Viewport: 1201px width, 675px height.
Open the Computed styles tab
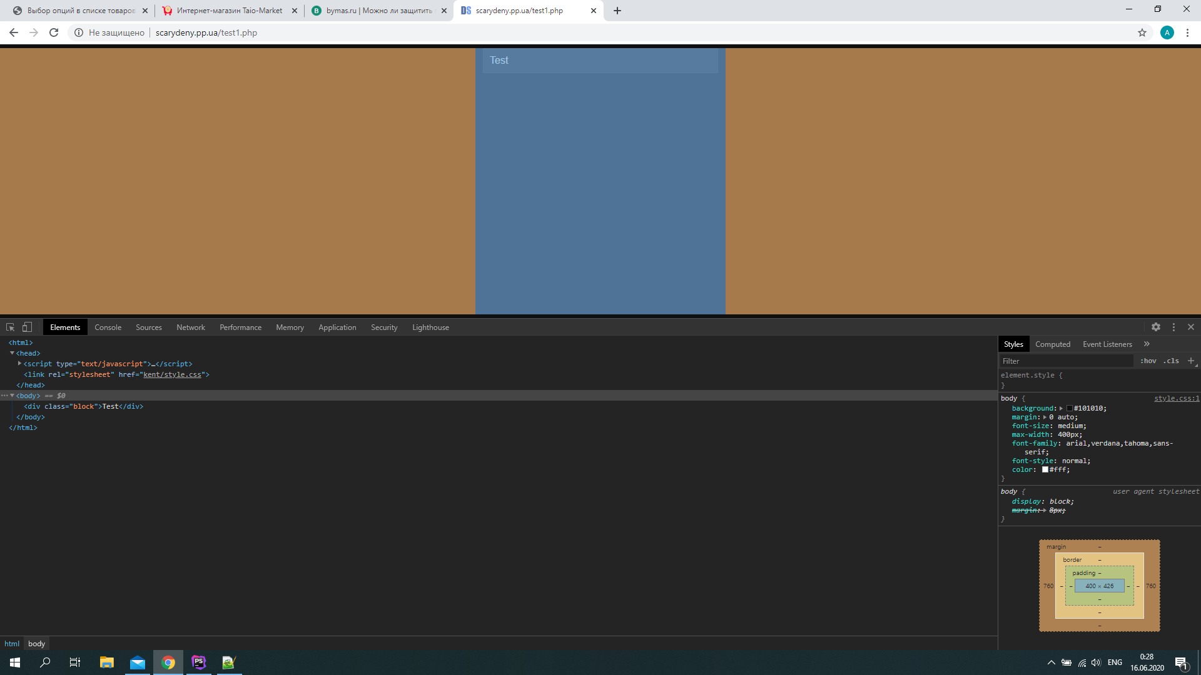pyautogui.click(x=1052, y=344)
